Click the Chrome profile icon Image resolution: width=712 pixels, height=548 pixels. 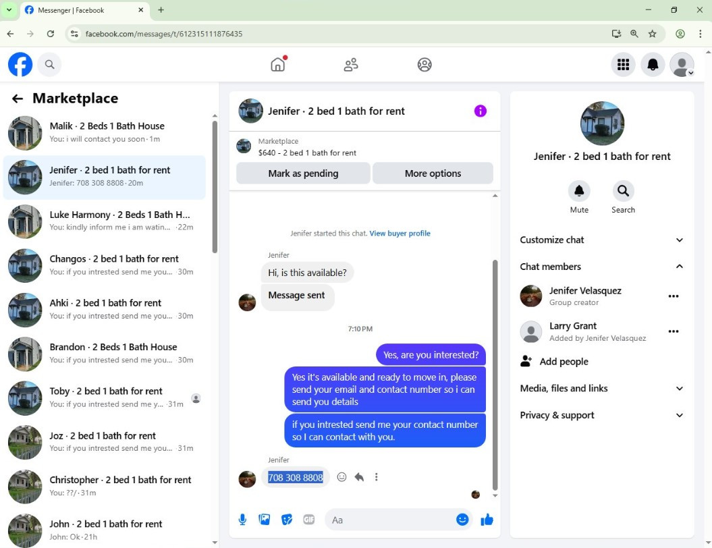680,34
